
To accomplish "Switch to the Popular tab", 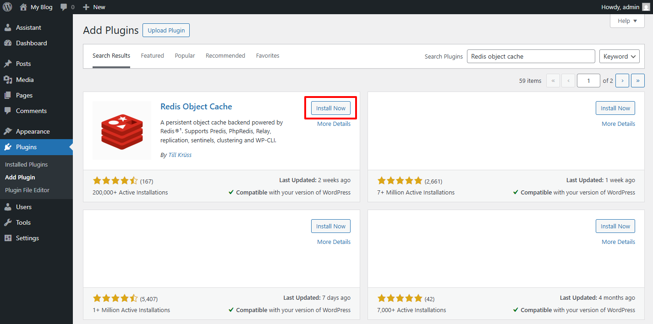I will pos(185,56).
